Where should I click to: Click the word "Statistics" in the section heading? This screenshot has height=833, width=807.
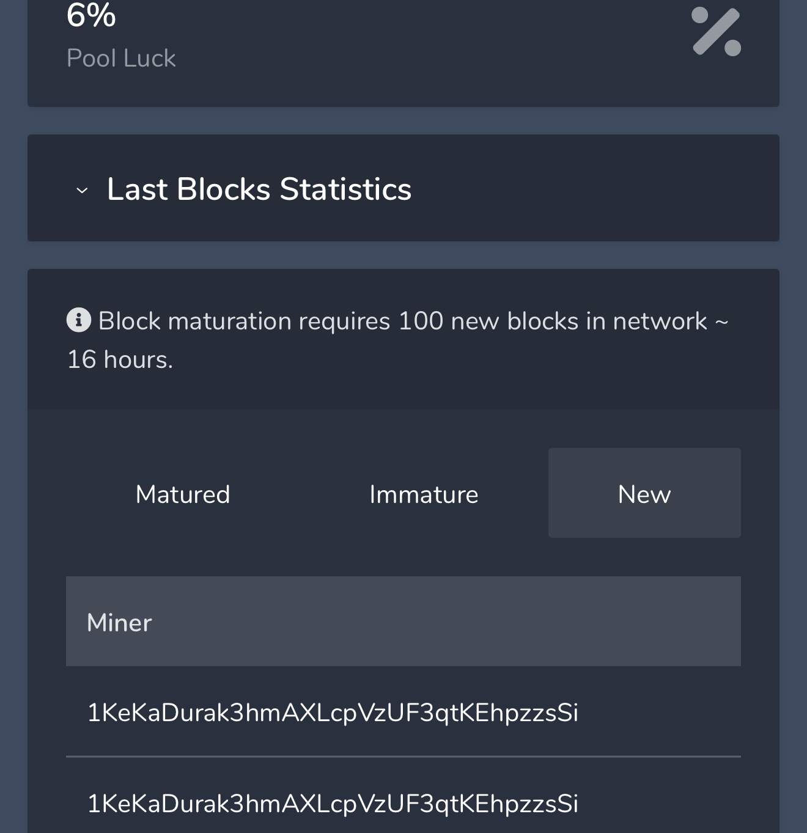(345, 189)
